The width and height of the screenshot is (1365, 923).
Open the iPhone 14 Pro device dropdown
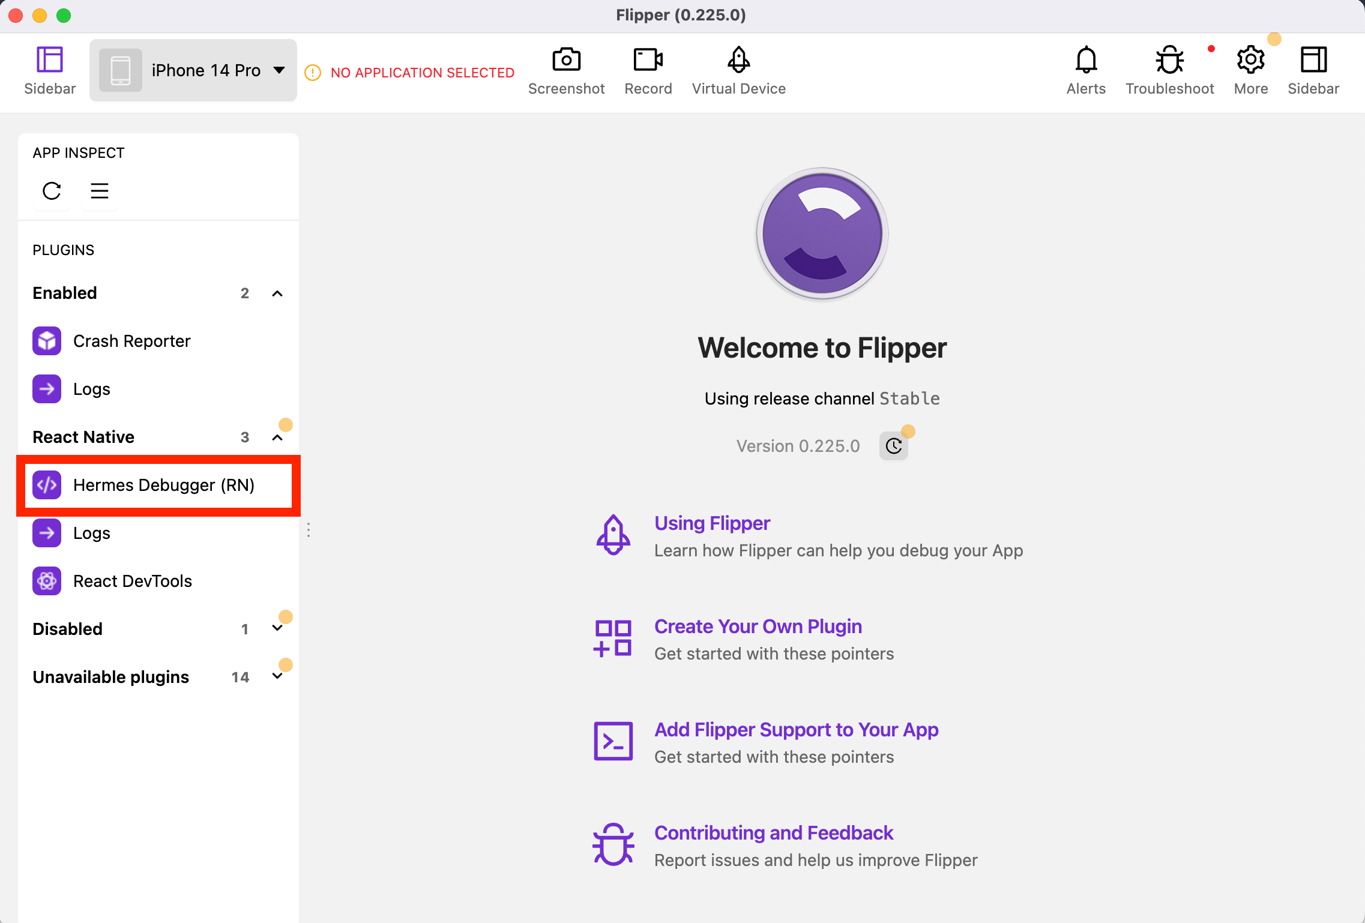pyautogui.click(x=193, y=70)
